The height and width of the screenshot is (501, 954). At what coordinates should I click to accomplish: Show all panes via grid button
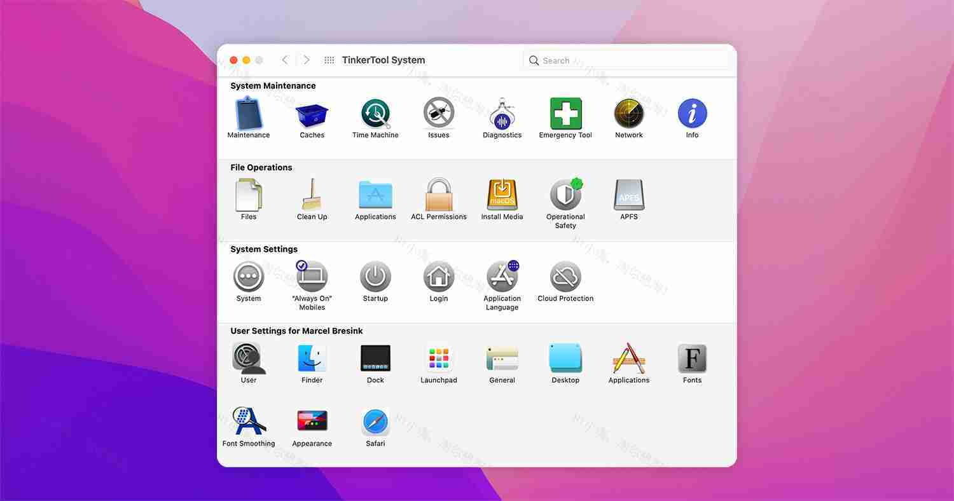(x=329, y=60)
